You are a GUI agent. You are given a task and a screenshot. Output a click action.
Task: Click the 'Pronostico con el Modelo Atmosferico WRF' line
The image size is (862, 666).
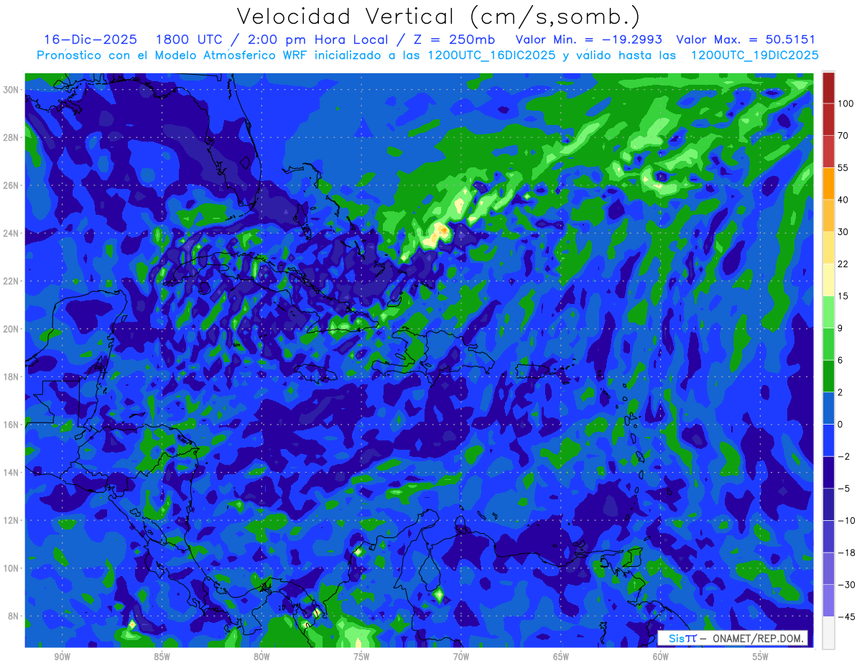pos(427,55)
